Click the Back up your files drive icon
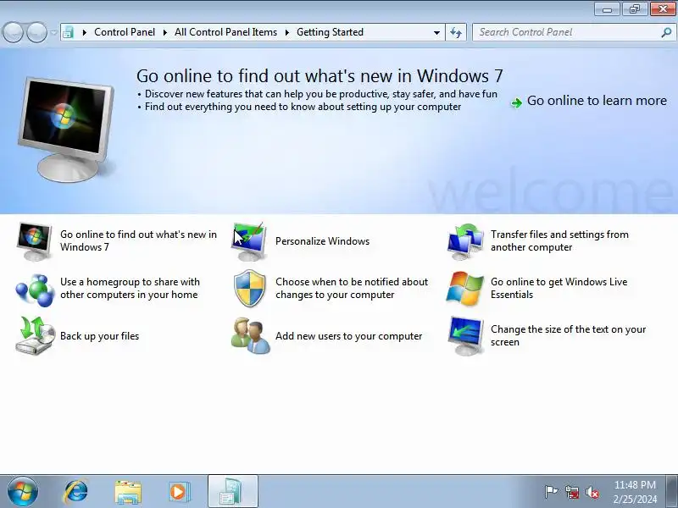This screenshot has height=508, width=678. (x=36, y=336)
